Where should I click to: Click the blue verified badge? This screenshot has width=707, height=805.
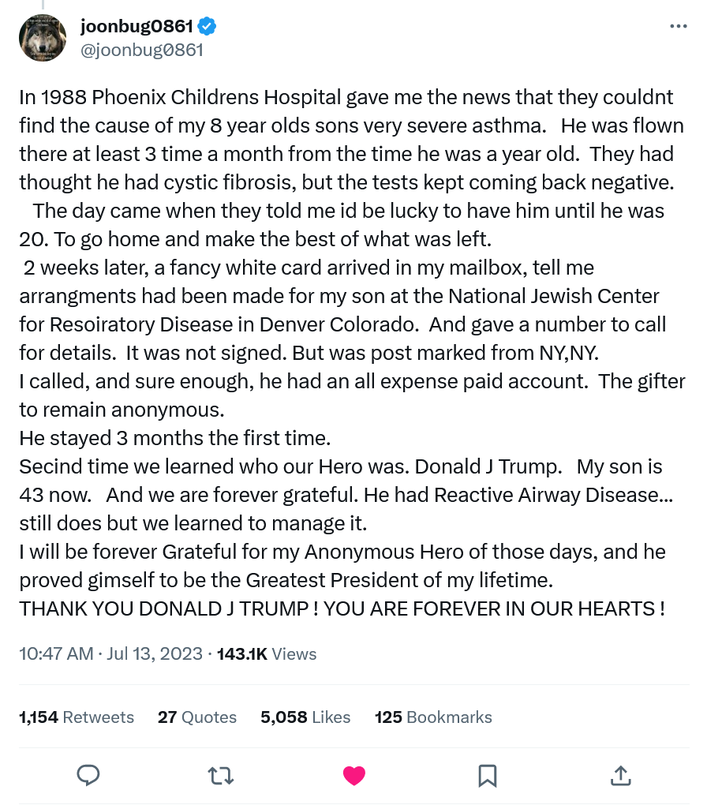point(208,26)
